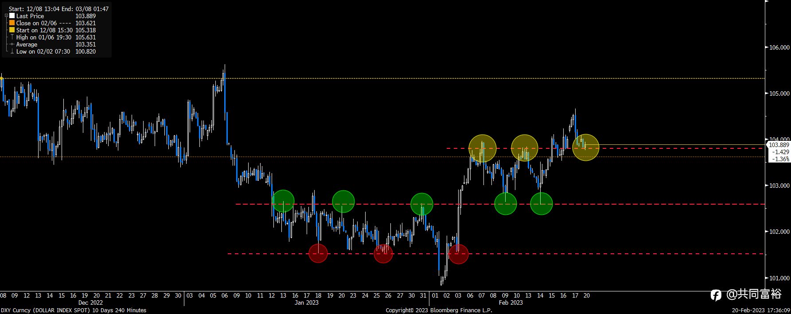Click the High marker icon in legend
The image size is (791, 314).
(x=12, y=37)
